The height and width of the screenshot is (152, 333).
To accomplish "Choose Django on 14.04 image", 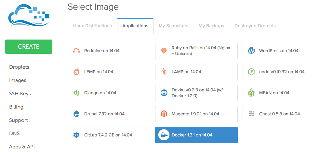I will point(109,93).
